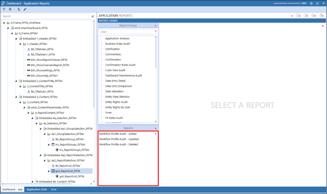Collapse Embedded 4a2_ReportSelection_RPTA node arrow
This screenshot has height=194, width=327.
click(41, 155)
